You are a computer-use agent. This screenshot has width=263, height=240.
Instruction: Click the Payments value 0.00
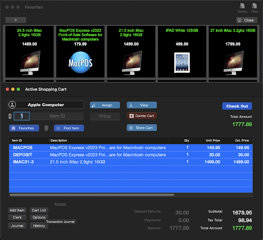184,220
